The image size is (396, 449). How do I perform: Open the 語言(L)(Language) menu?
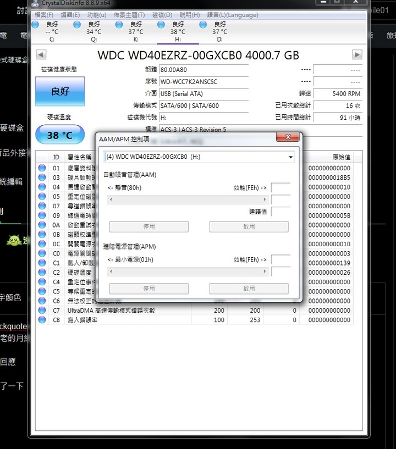(233, 15)
